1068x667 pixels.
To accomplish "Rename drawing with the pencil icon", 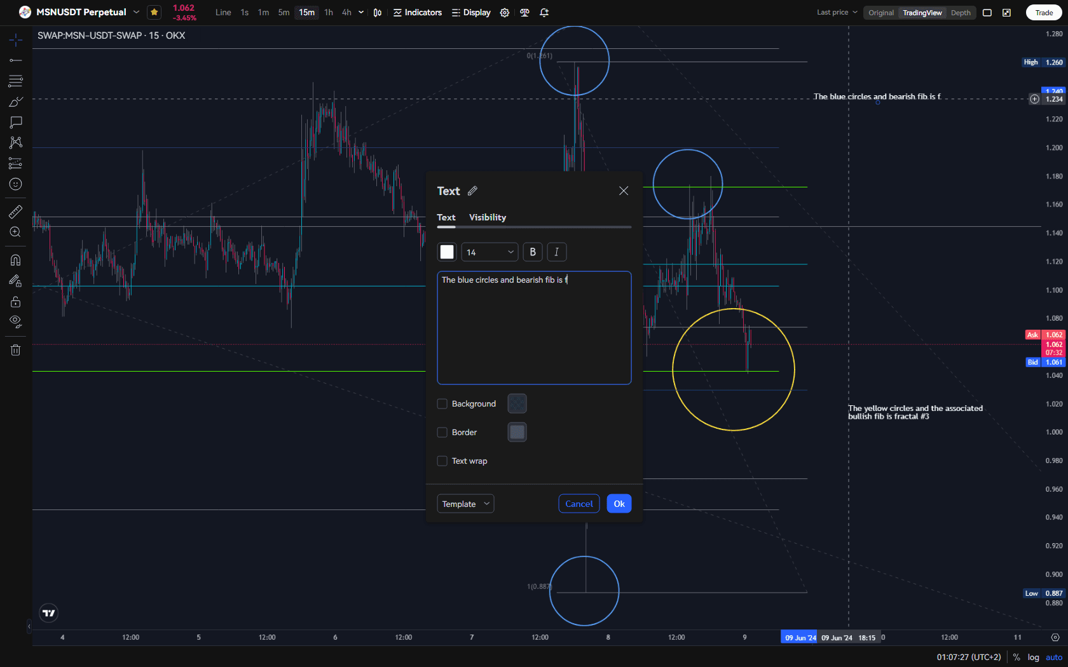I will pyautogui.click(x=472, y=191).
